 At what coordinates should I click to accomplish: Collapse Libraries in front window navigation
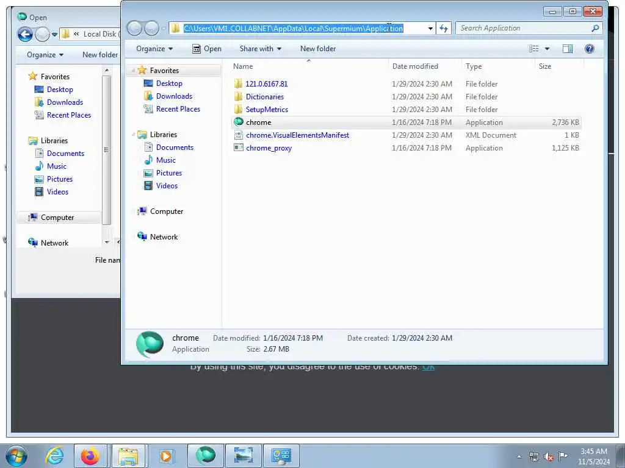[132, 135]
